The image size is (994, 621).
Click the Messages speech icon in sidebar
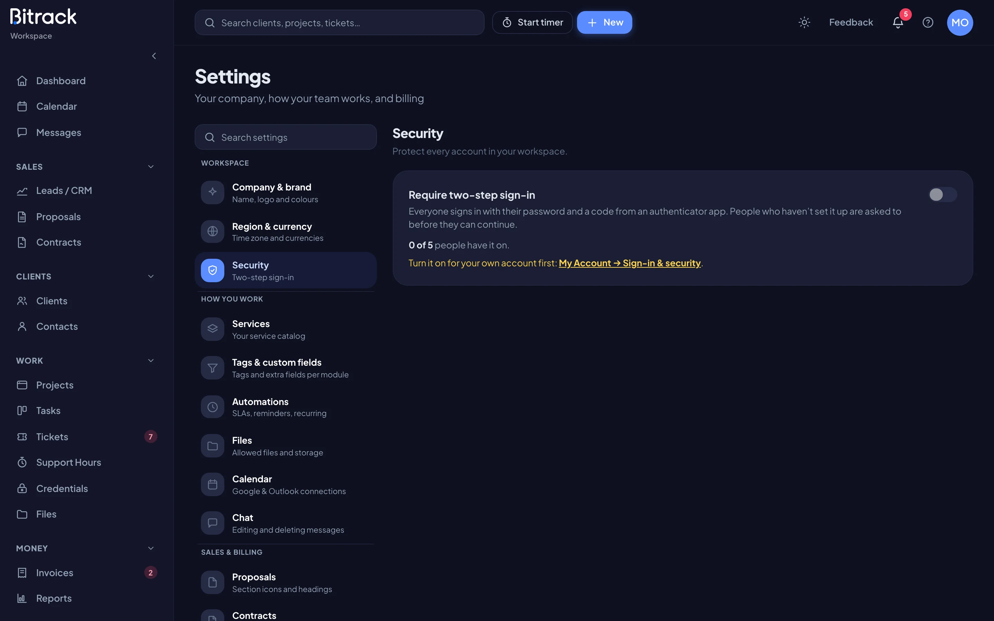pos(22,132)
